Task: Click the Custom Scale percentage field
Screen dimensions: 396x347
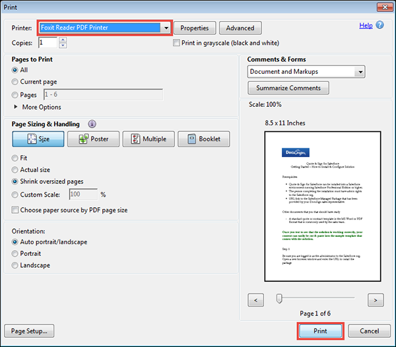Action: (83, 195)
